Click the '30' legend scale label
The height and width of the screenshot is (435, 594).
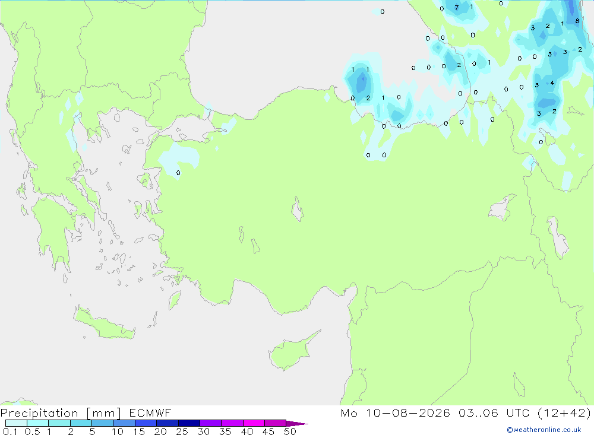pyautogui.click(x=203, y=431)
